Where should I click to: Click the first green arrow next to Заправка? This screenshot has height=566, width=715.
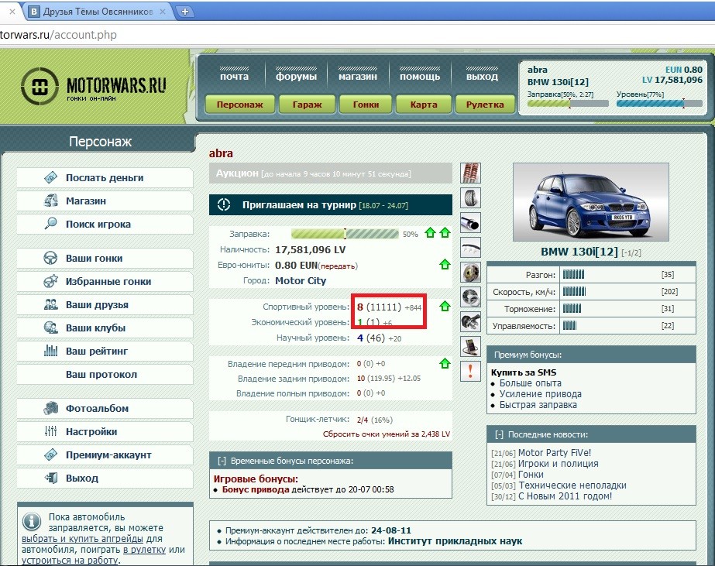pos(430,233)
